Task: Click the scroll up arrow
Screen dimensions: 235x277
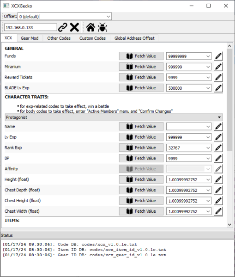Action: pyautogui.click(x=229, y=46)
